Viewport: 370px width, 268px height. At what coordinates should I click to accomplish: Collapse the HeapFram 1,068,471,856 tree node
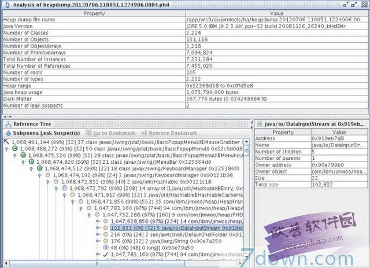(72, 202)
